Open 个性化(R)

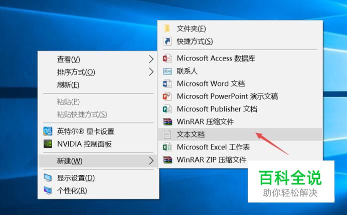[x=98, y=190]
